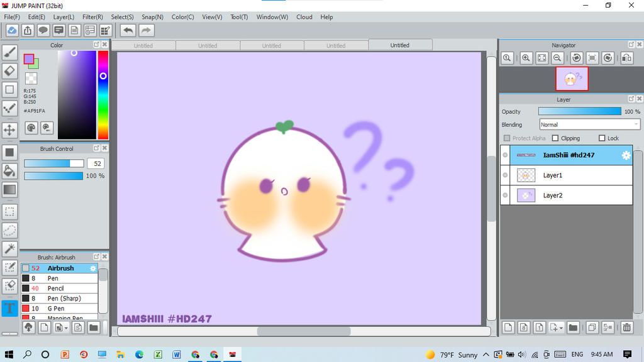Viewport: 644px width, 362px height.
Task: Select the Eraser tool
Action: (9, 70)
